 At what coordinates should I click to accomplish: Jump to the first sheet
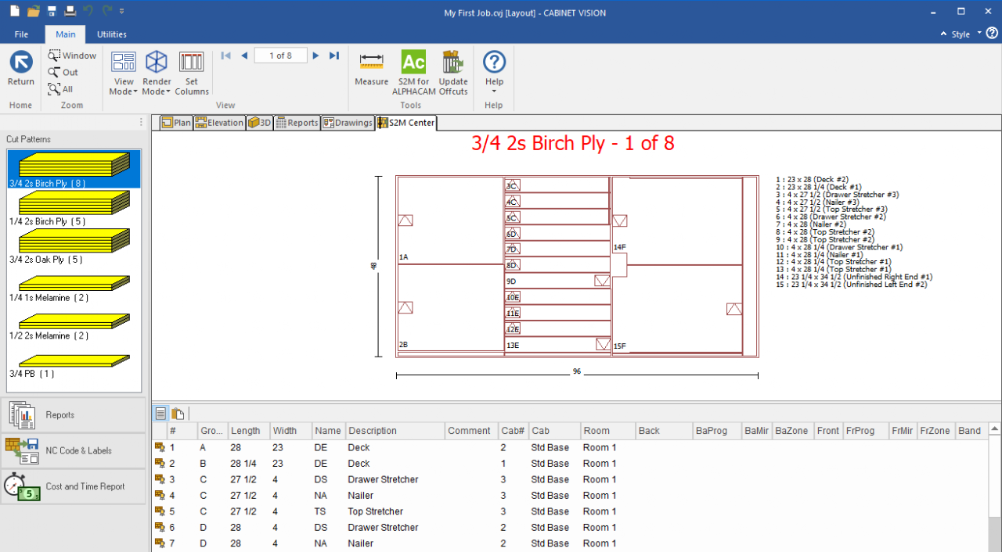tap(226, 56)
